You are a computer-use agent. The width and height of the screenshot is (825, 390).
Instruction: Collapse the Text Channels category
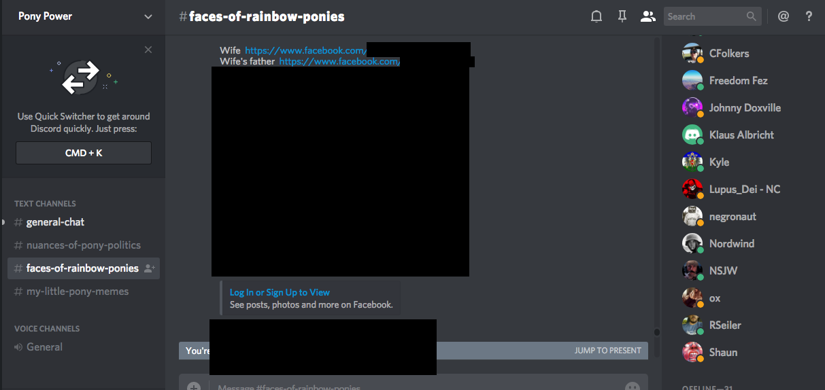[45, 204]
